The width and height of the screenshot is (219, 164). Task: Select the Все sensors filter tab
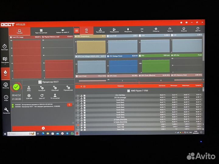pyautogui.click(x=86, y=30)
